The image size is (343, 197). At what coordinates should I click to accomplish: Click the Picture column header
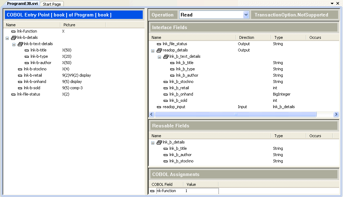(x=69, y=25)
